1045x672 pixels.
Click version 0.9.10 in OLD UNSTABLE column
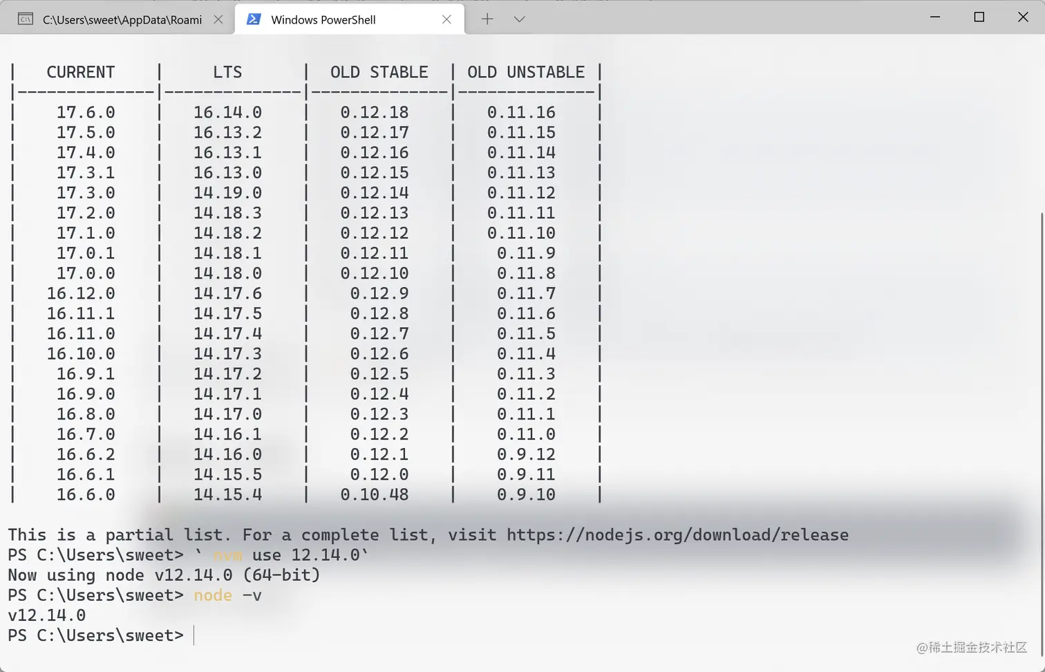pyautogui.click(x=526, y=494)
